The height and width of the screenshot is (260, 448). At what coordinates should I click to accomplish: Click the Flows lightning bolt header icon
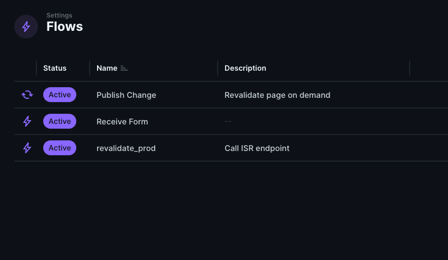click(x=26, y=27)
